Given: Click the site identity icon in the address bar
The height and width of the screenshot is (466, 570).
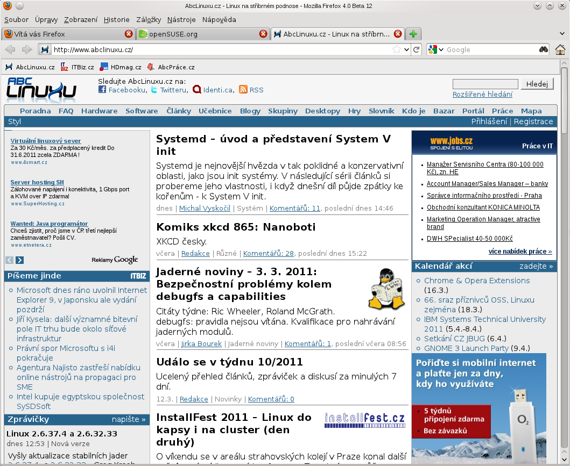Looking at the screenshot, I should tap(45, 49).
